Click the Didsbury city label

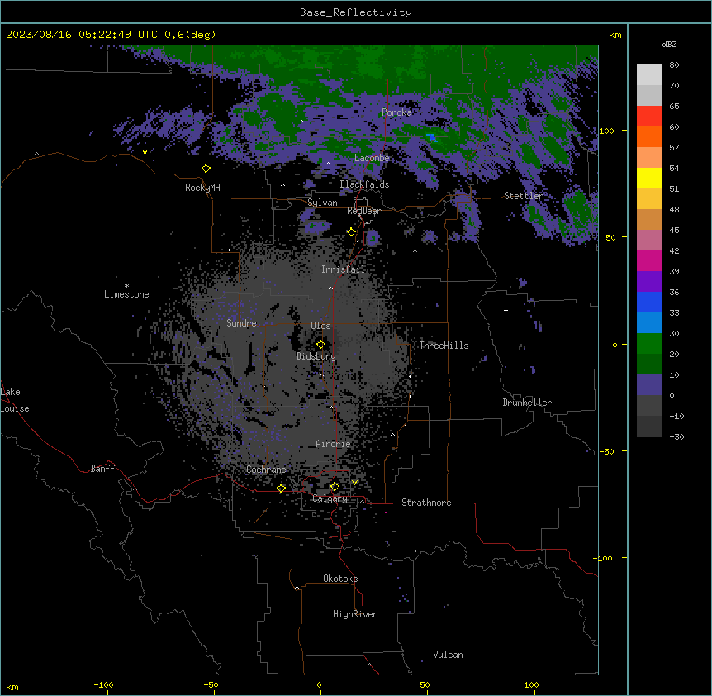[316, 356]
